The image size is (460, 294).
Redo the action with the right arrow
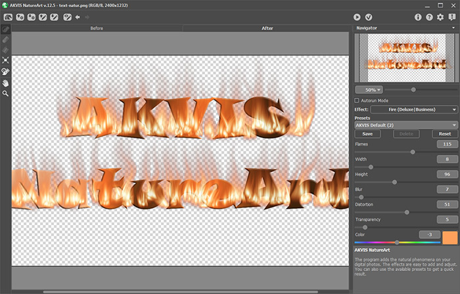click(x=87, y=17)
